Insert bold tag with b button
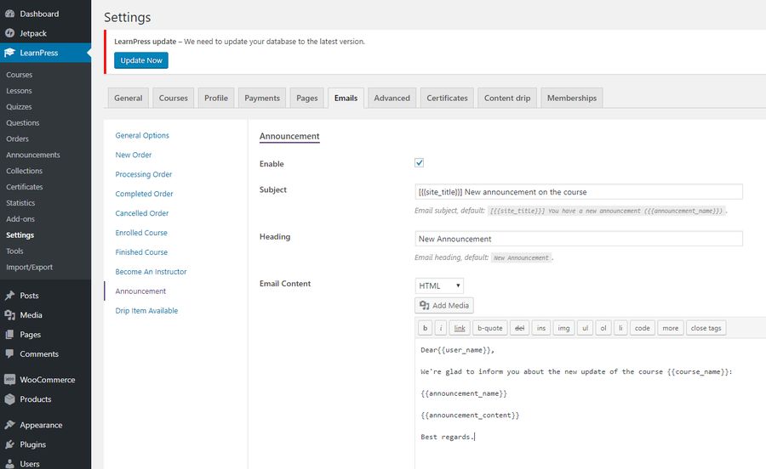The width and height of the screenshot is (766, 469). click(425, 328)
